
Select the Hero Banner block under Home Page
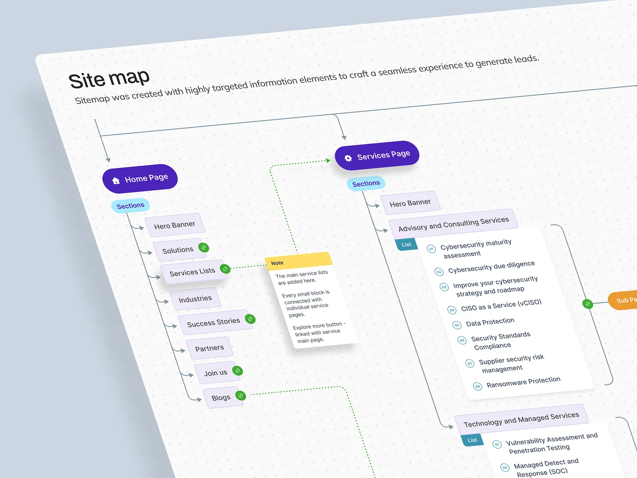175,225
